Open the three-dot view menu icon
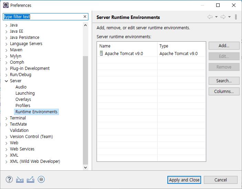 pyautogui.click(x=236, y=17)
